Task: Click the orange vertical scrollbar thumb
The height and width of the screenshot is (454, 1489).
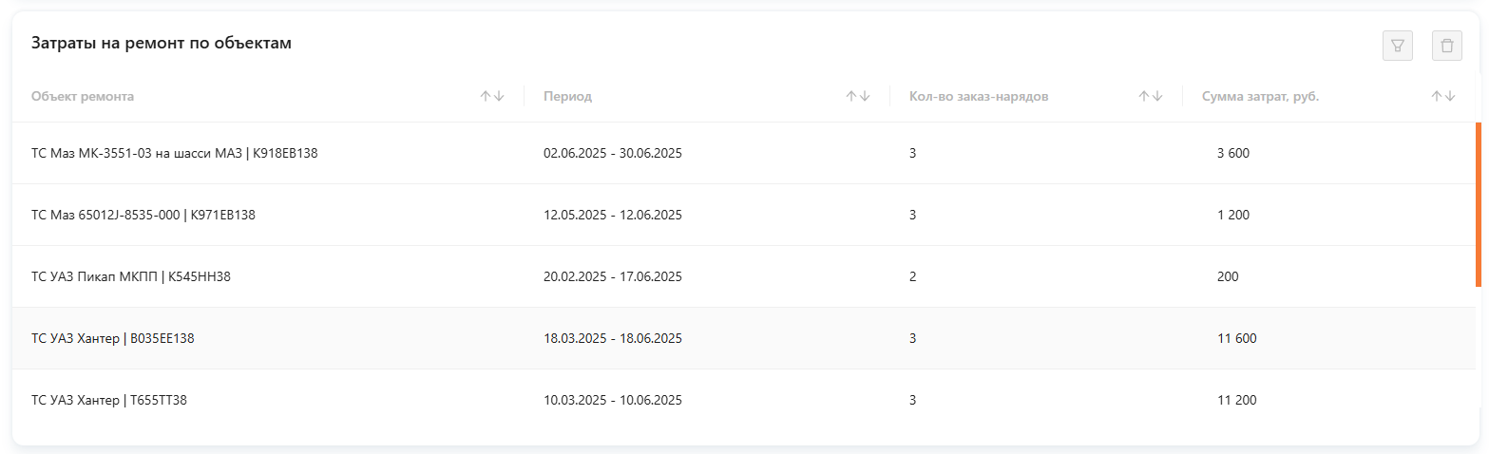Action: 1478,204
